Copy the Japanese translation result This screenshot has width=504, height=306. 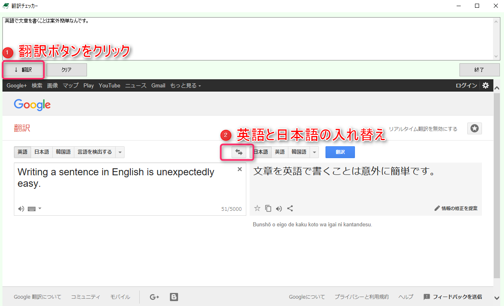pos(268,208)
